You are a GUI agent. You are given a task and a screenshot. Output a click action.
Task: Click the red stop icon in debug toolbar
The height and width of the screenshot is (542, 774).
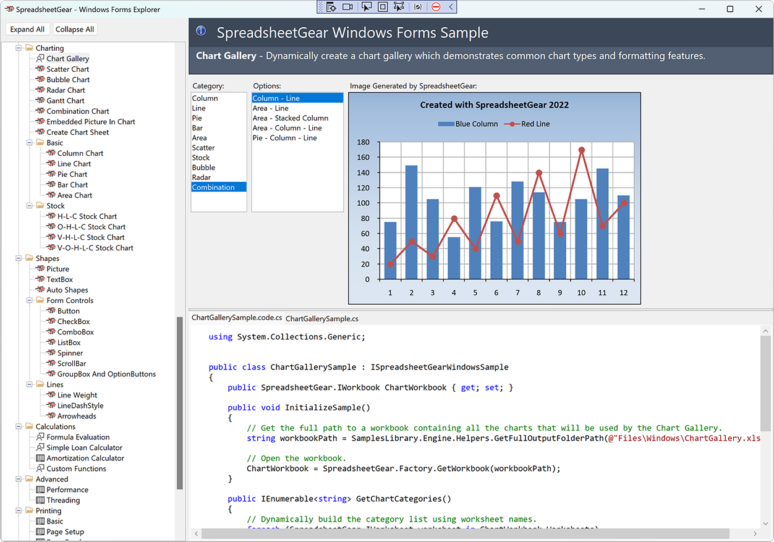click(436, 7)
